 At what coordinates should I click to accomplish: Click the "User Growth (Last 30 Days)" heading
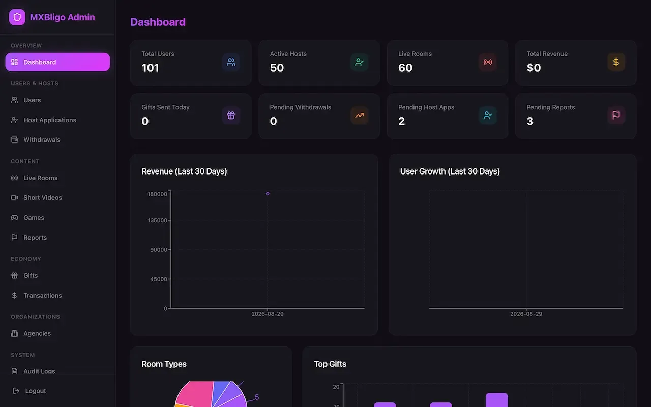pyautogui.click(x=450, y=171)
